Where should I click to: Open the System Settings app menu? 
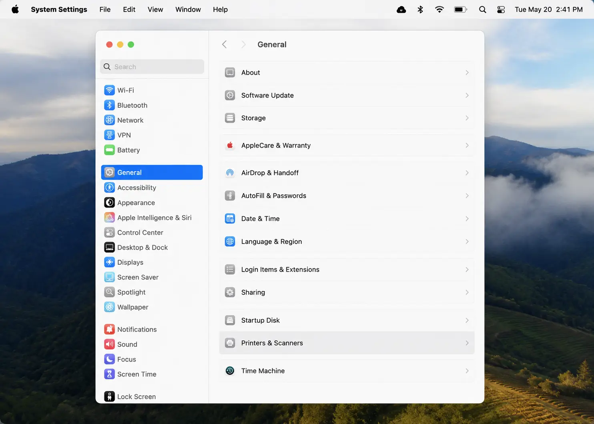(59, 10)
